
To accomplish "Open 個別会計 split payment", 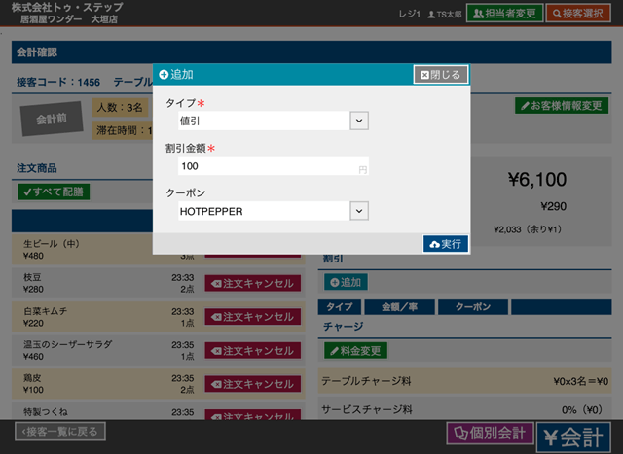I will [488, 434].
